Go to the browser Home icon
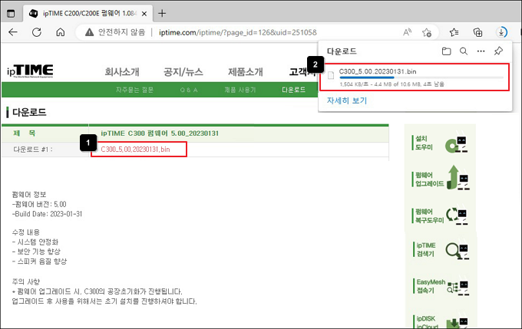This screenshot has width=522, height=329. click(x=60, y=32)
